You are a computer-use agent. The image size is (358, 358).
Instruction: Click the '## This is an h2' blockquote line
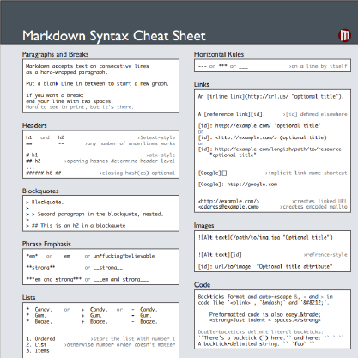pyautogui.click(x=76, y=226)
